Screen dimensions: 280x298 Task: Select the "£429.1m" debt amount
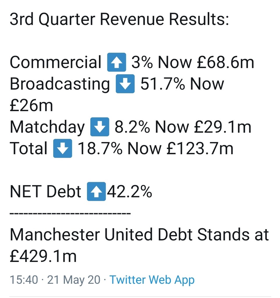coord(43,256)
